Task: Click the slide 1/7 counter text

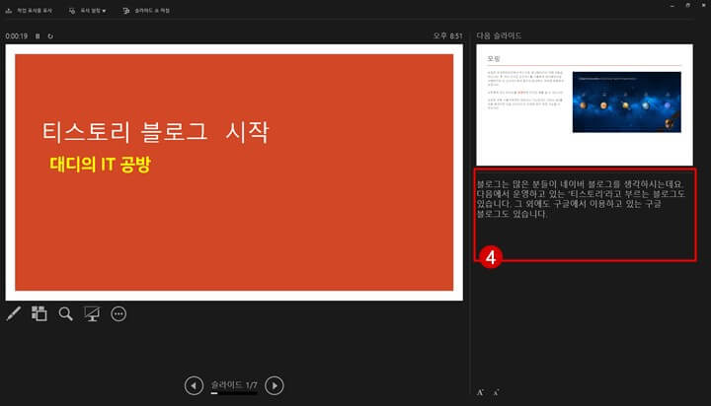Action: [234, 385]
